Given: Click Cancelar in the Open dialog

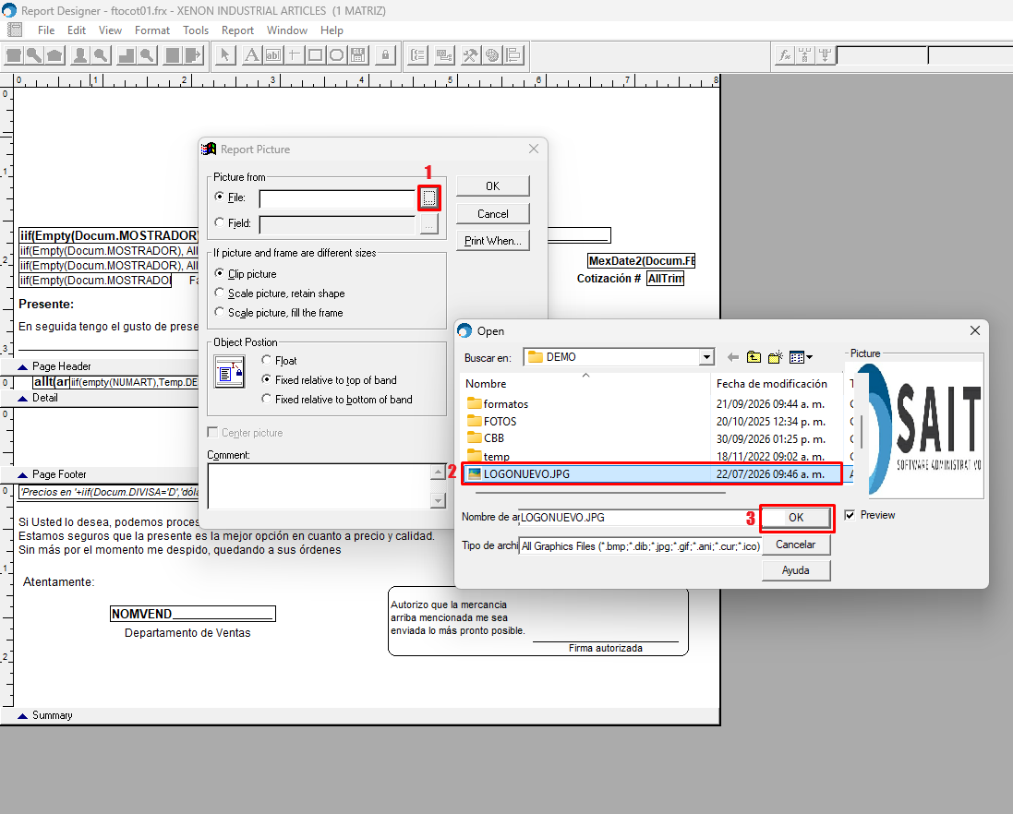Looking at the screenshot, I should click(796, 545).
